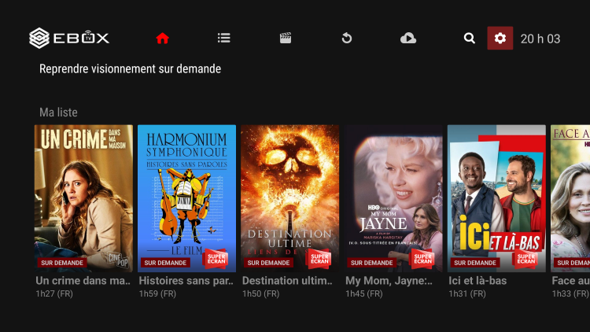This screenshot has height=332, width=590.
Task: Select the Harmonium Symphonique poster
Action: [186, 197]
